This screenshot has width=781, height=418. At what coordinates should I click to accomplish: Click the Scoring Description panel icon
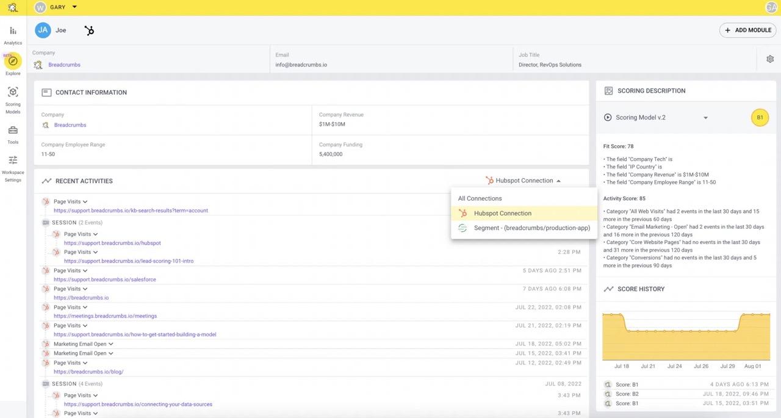pyautogui.click(x=608, y=91)
